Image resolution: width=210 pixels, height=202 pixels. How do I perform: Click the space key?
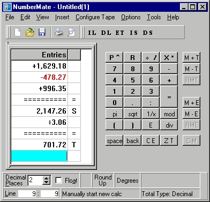114,141
